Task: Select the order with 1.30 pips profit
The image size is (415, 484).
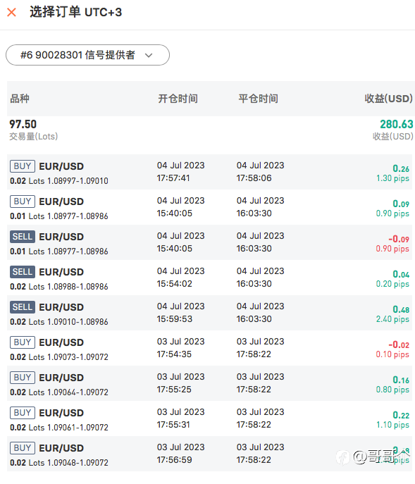Action: [211, 172]
